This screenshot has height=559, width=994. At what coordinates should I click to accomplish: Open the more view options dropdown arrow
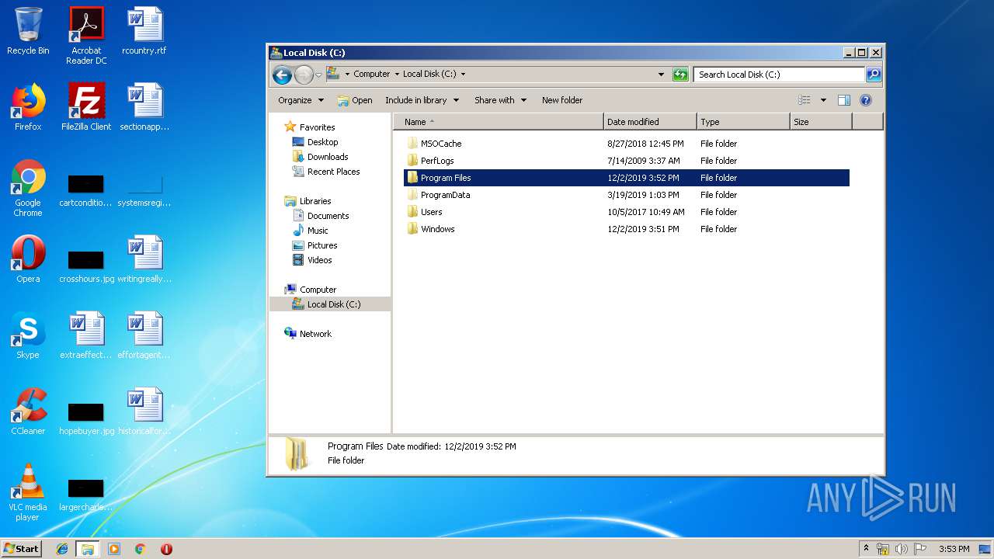(823, 100)
